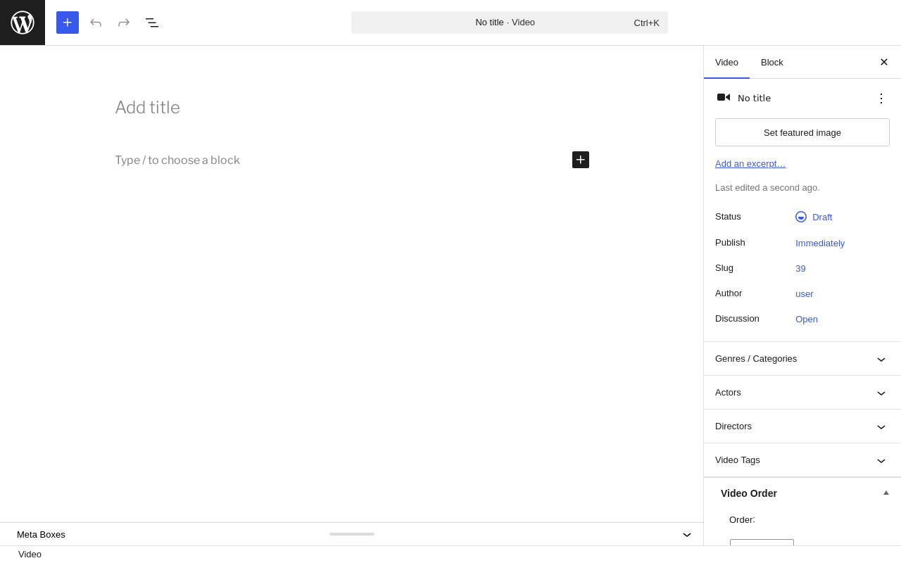Image resolution: width=901 pixels, height=563 pixels.
Task: Add block using inline plus icon
Action: (x=581, y=160)
